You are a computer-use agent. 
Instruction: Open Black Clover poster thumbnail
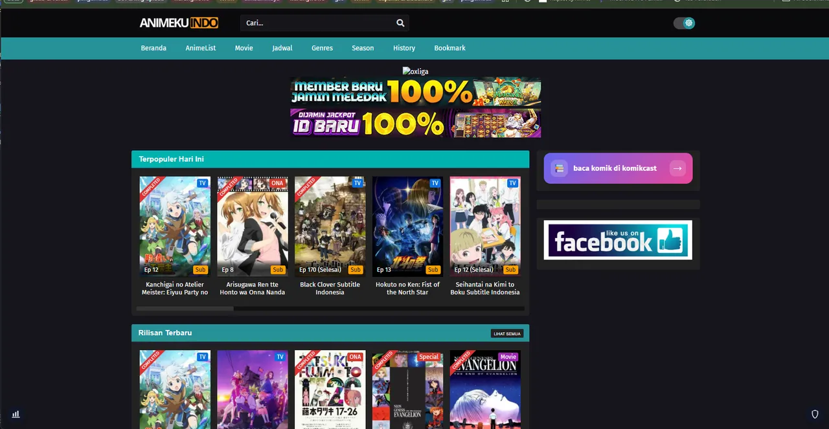click(x=330, y=226)
